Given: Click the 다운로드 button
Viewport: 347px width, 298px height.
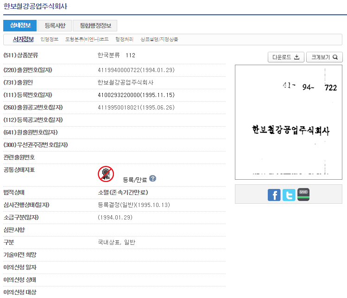Looking at the screenshot, I should [x=286, y=57].
